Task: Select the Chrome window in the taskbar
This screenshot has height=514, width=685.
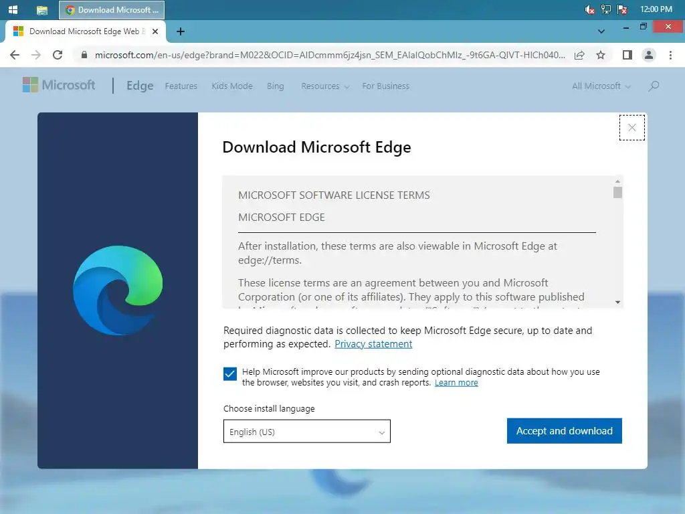Action: 112,9
